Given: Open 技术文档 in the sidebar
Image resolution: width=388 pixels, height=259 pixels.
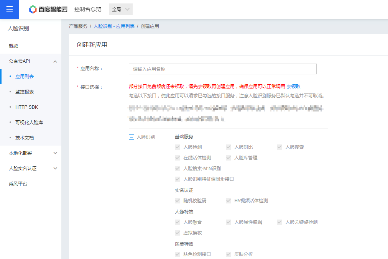Looking at the screenshot, I should (25, 138).
